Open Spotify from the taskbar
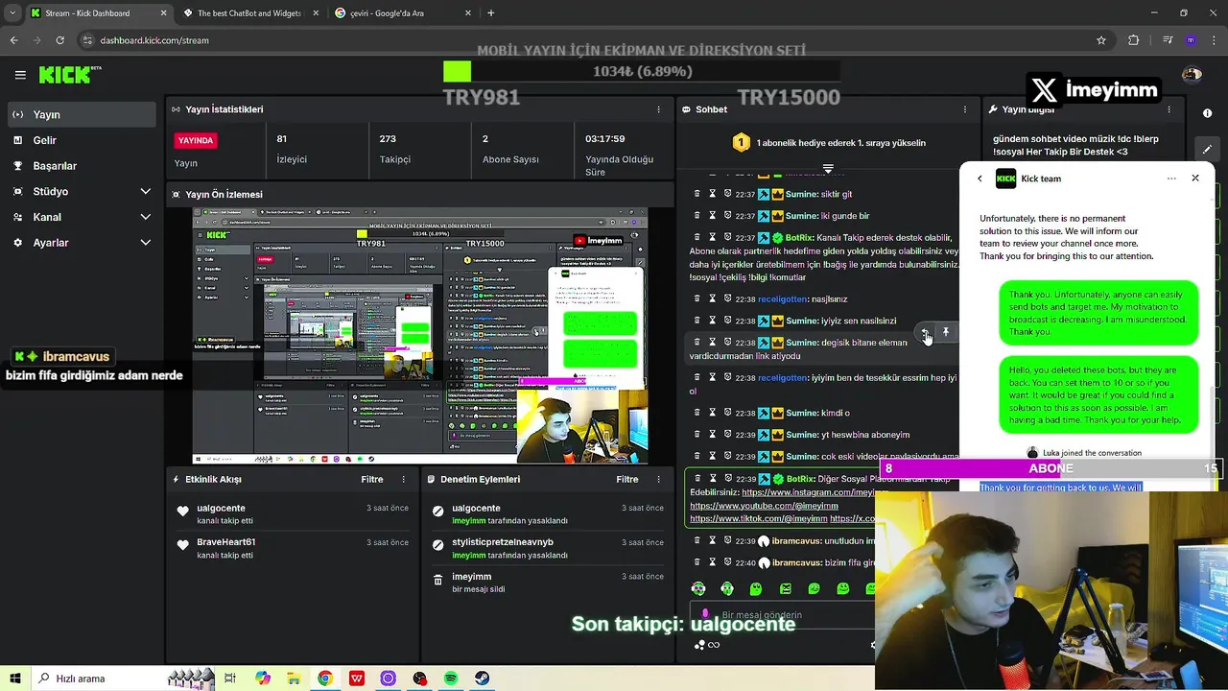This screenshot has width=1228, height=691. pyautogui.click(x=451, y=679)
